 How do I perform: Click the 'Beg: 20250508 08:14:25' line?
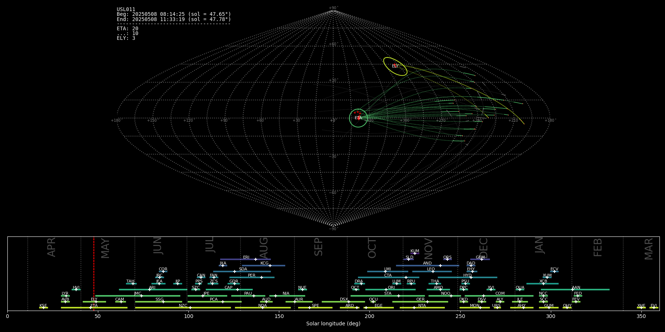tap(174, 14)
